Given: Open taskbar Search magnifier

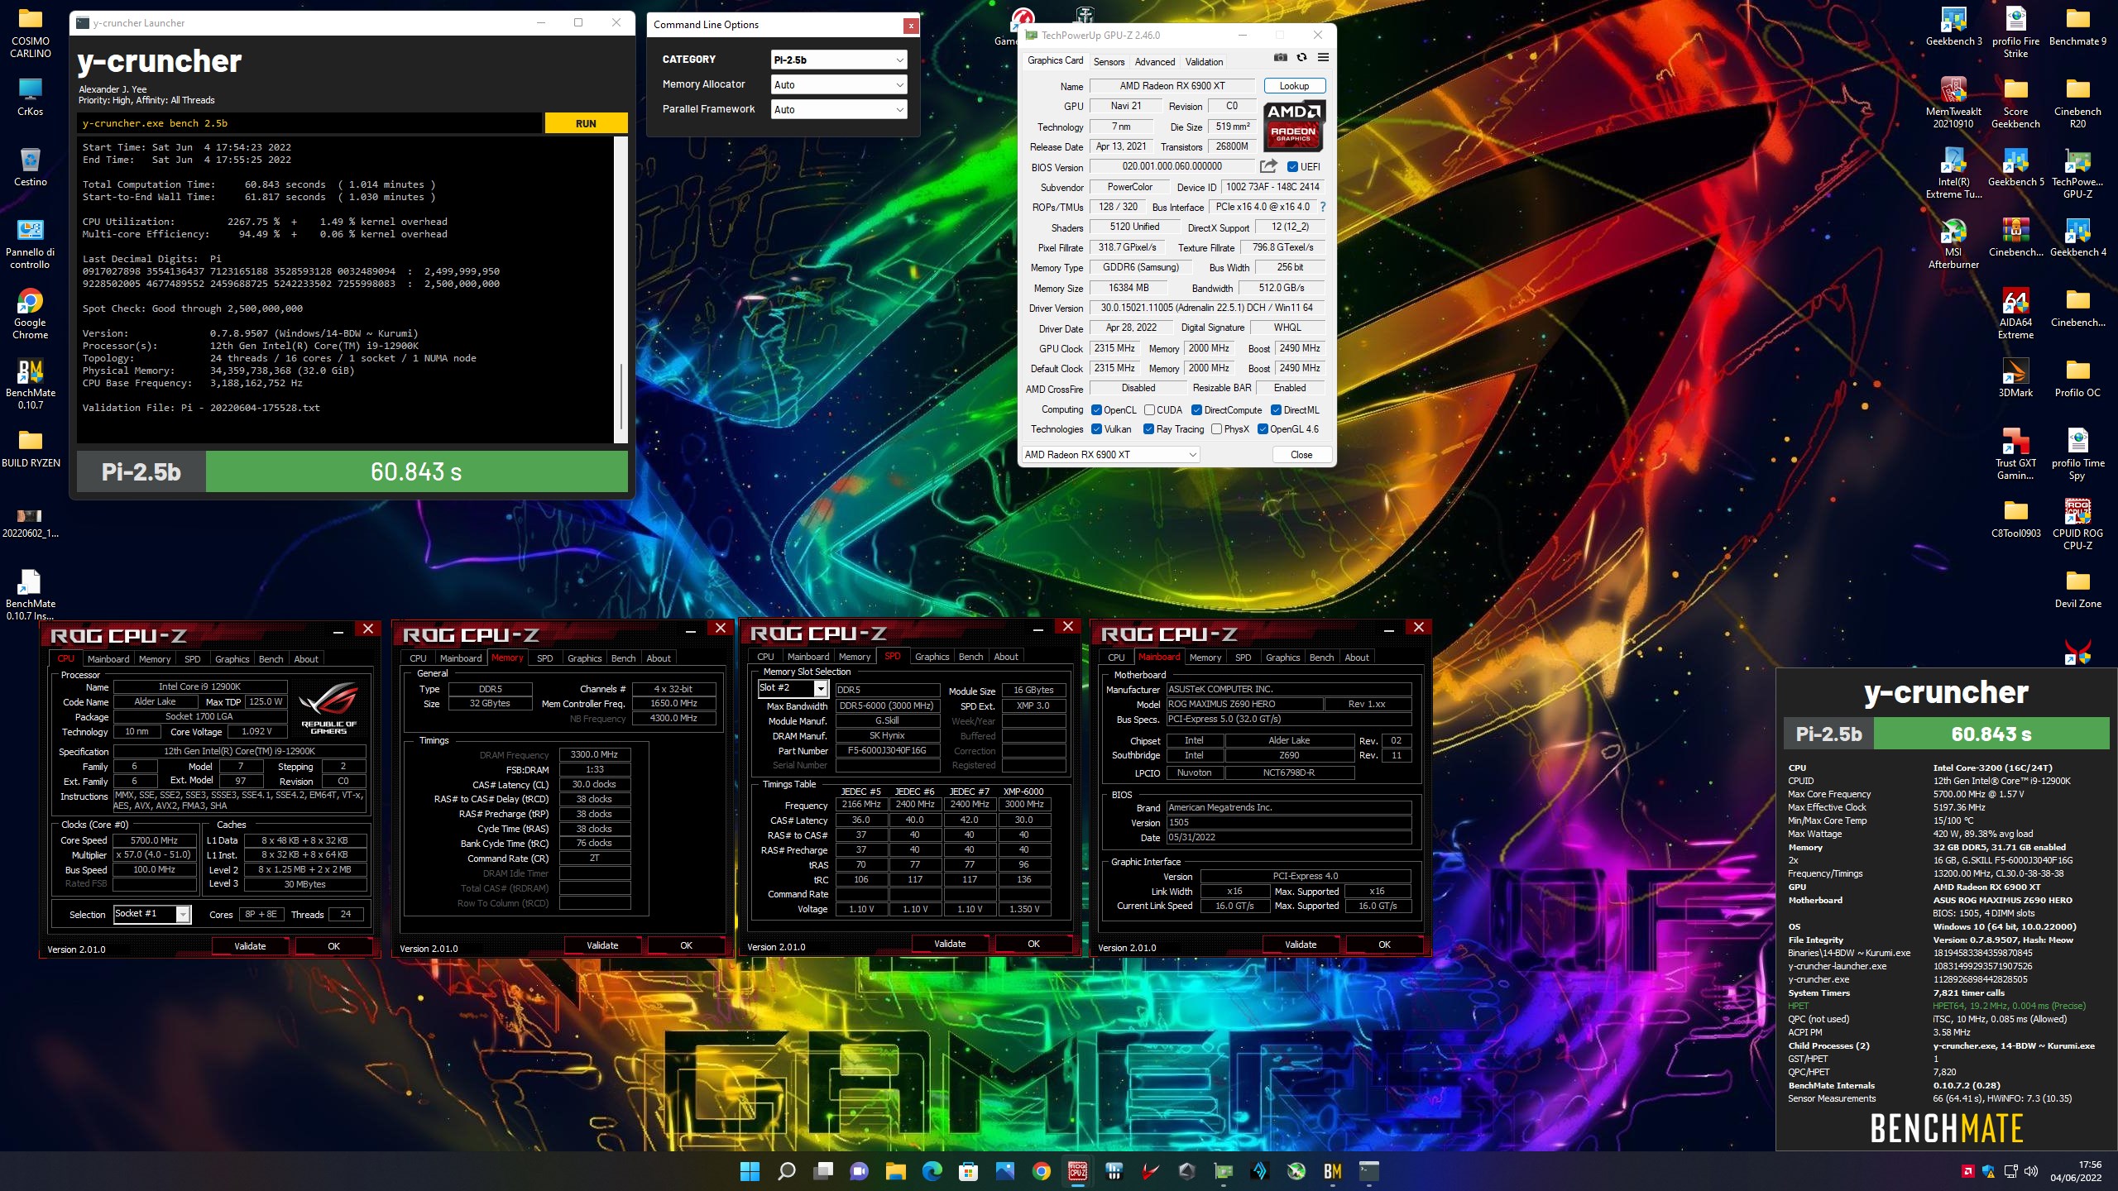Looking at the screenshot, I should tap(786, 1171).
